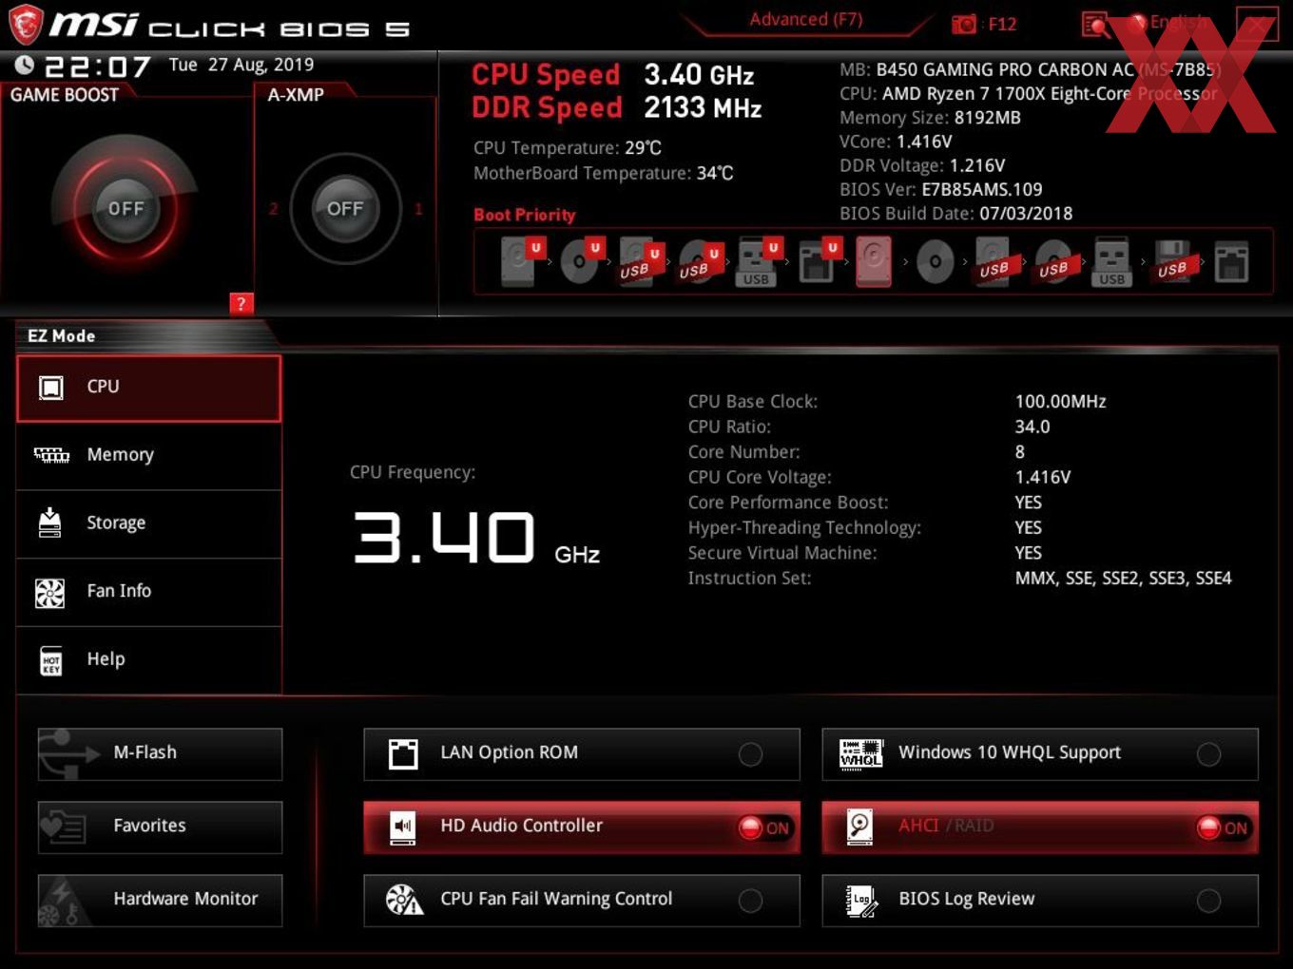Switch off HD Audio Controller

[x=765, y=827]
